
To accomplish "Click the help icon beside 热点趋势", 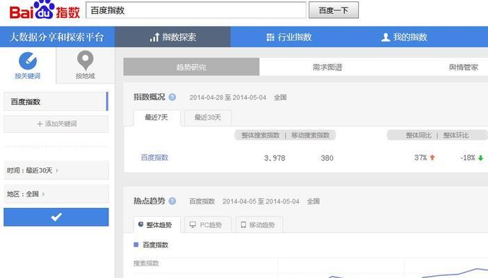I will point(172,201).
